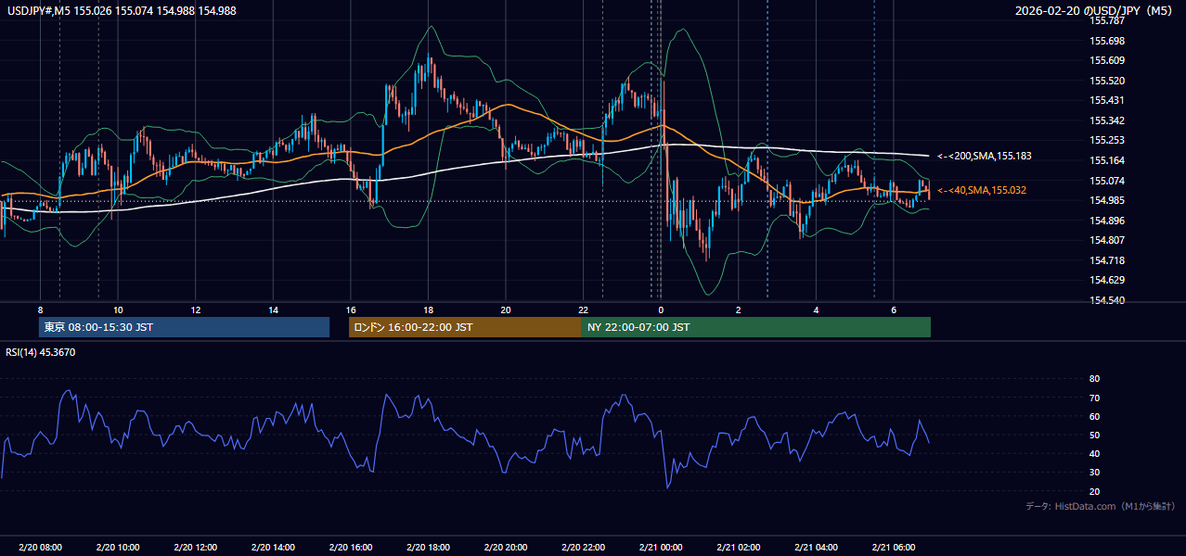Click price level 154.807 on the axis
Image resolution: width=1186 pixels, height=556 pixels.
[1107, 240]
